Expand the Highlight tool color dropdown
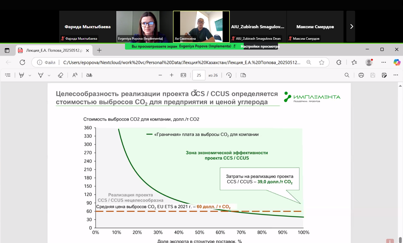Screen dimensions: 403x243 (x=30, y=75)
